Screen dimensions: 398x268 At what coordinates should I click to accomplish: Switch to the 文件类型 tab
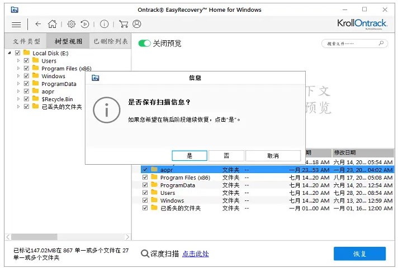coord(26,41)
